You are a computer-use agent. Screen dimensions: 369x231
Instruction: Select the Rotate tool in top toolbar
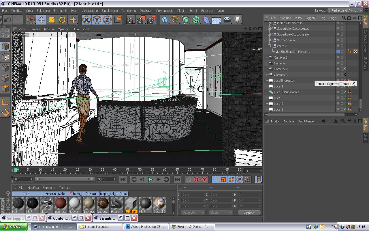click(62, 20)
